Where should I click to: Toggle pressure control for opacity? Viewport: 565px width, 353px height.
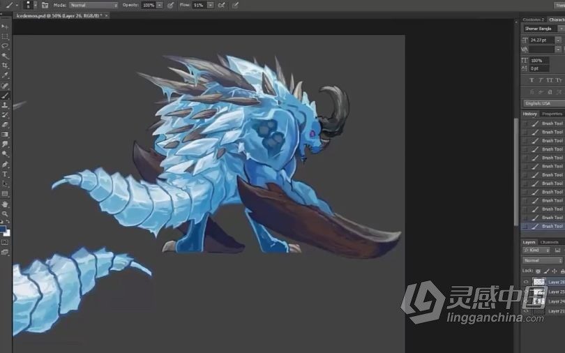[170, 5]
